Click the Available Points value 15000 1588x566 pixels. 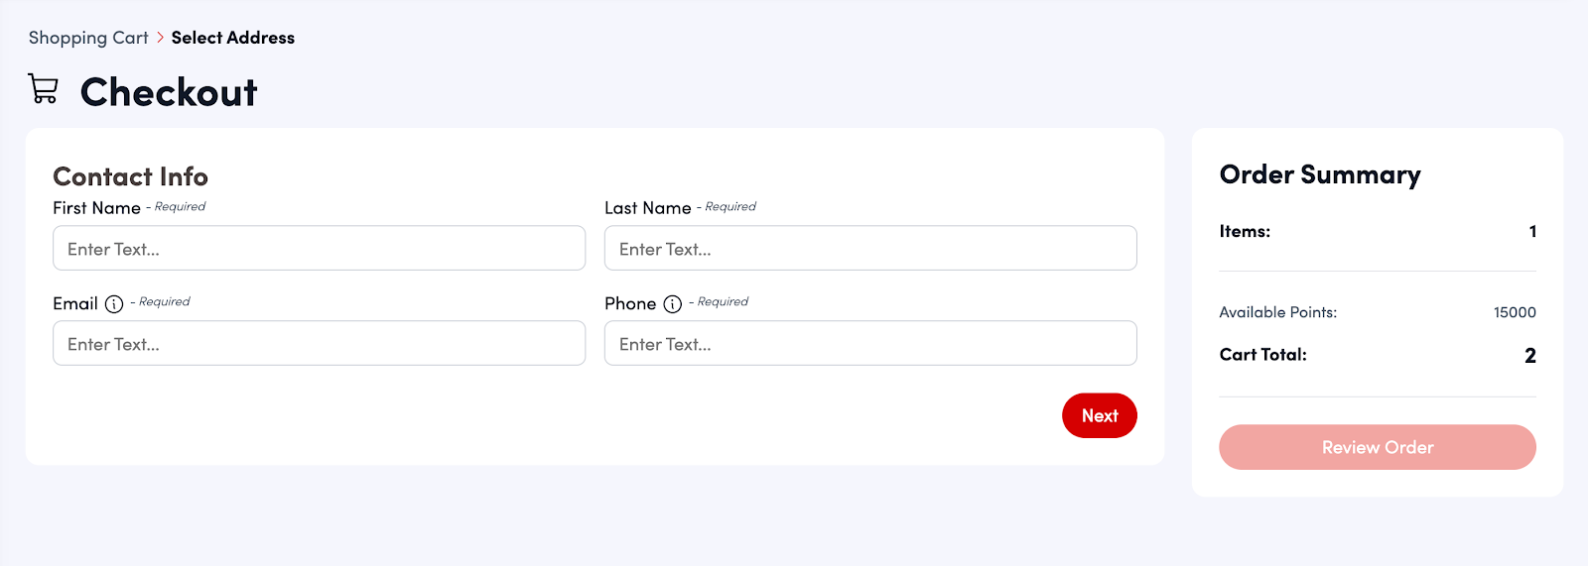[1515, 312]
